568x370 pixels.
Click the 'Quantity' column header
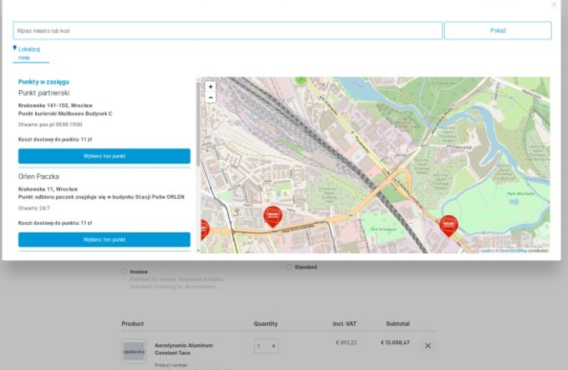[x=266, y=324]
